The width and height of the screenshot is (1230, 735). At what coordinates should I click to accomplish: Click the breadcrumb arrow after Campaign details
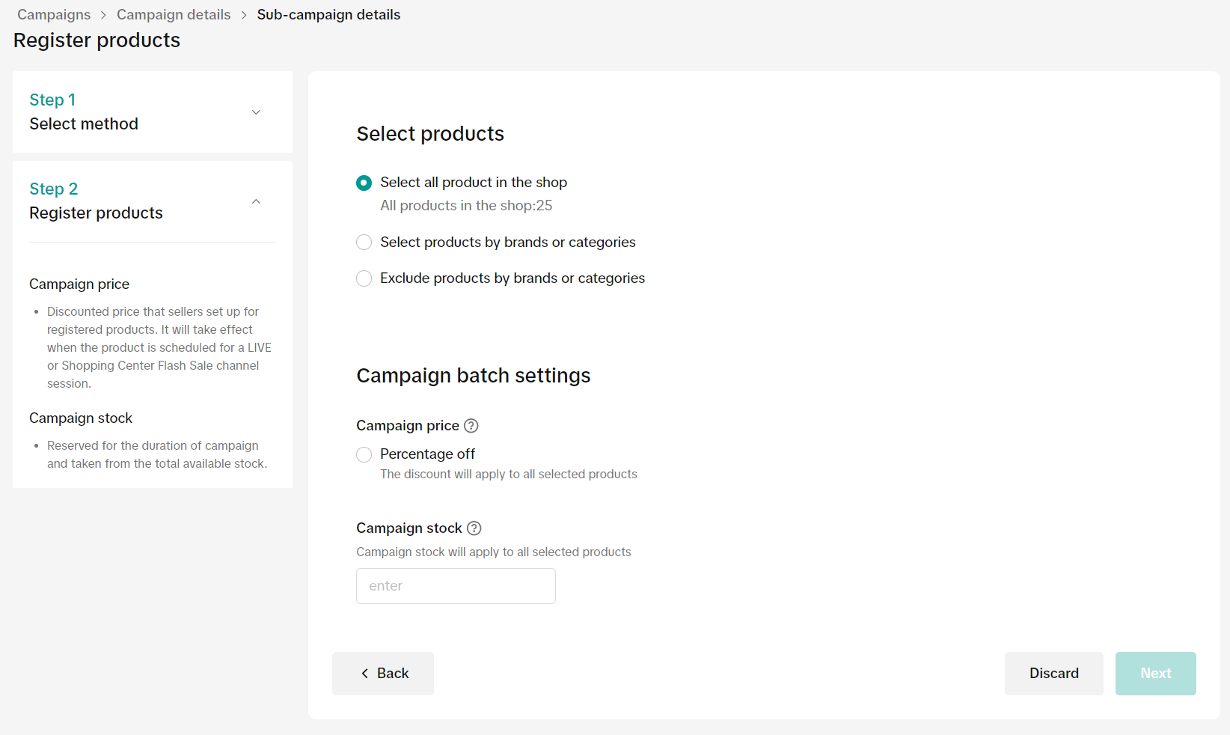[244, 16]
